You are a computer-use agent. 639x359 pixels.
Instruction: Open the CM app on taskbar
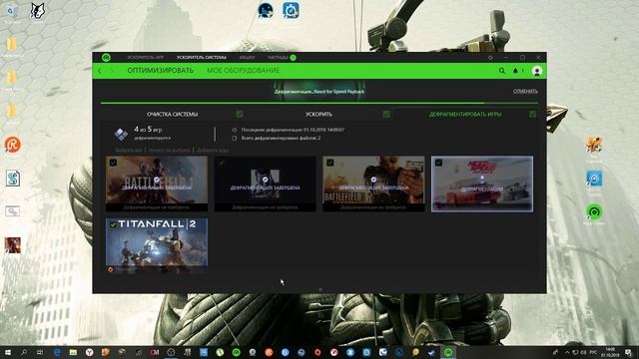click(155, 352)
